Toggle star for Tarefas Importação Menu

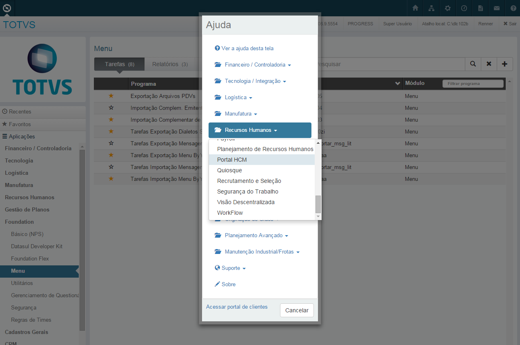point(111,179)
